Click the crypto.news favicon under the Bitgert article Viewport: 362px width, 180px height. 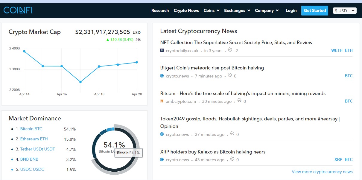[162, 76]
